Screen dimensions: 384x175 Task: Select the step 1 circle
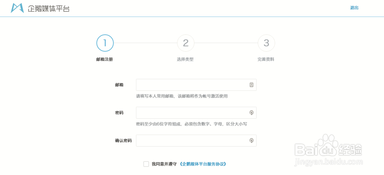tap(105, 43)
